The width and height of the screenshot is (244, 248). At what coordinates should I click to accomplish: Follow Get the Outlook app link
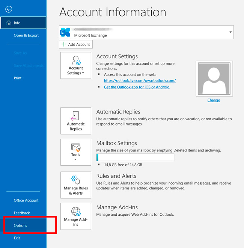[x=137, y=87]
